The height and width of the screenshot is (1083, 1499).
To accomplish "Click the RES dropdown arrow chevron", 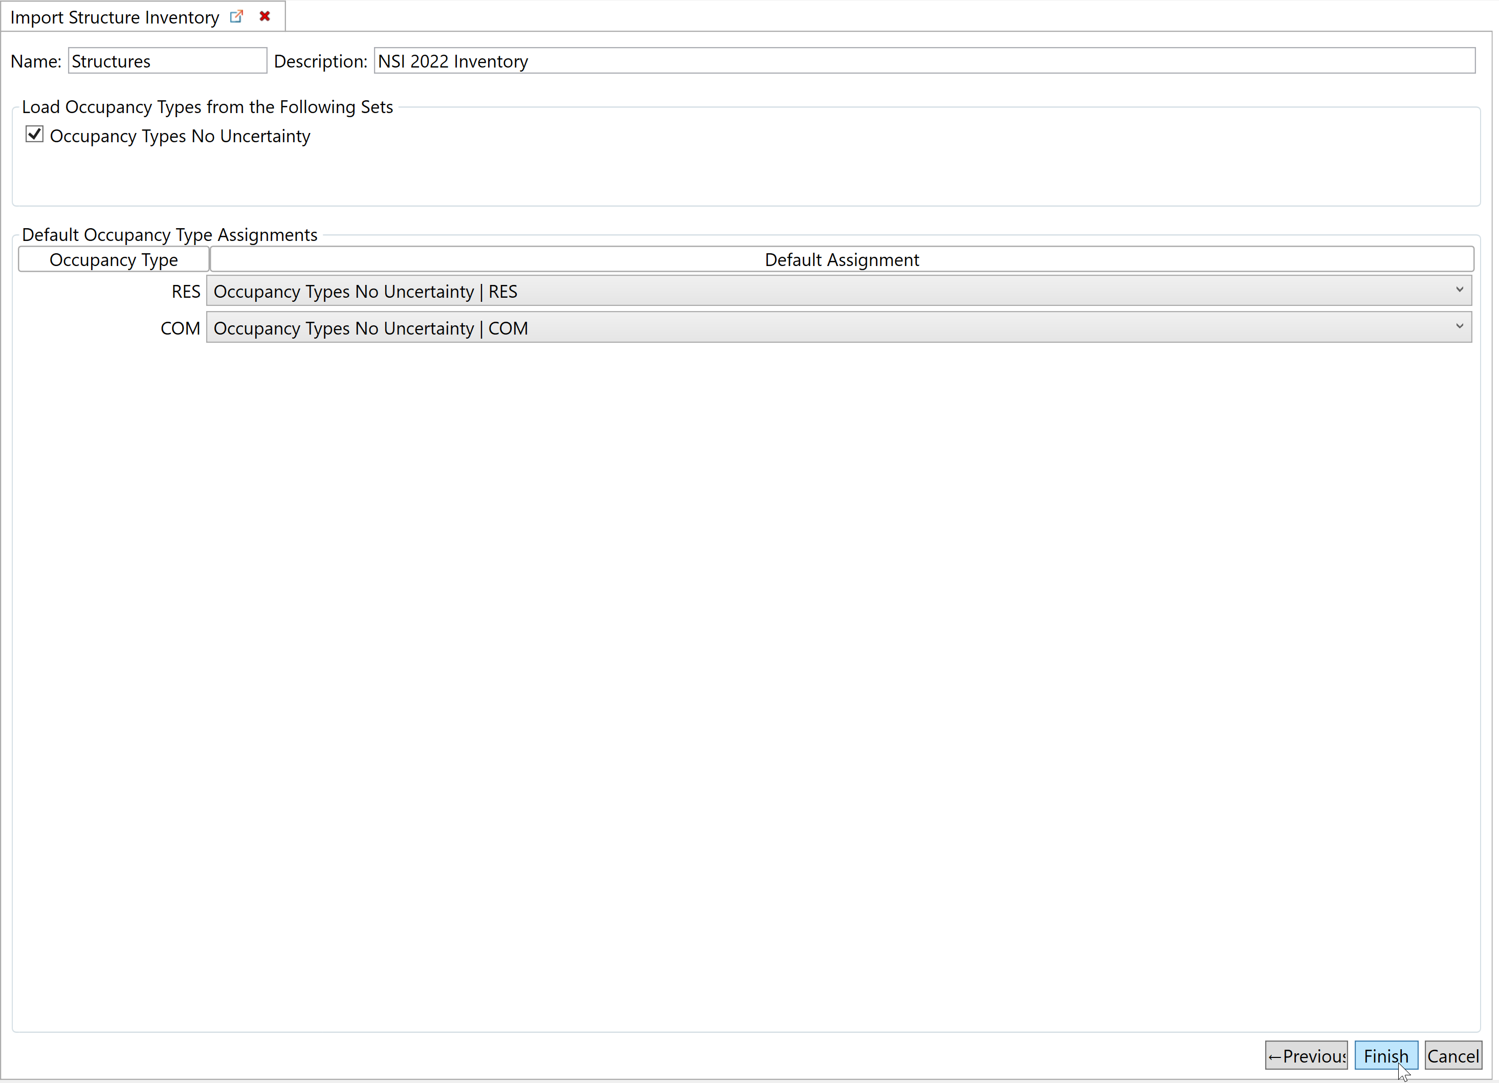I will click(x=1459, y=290).
